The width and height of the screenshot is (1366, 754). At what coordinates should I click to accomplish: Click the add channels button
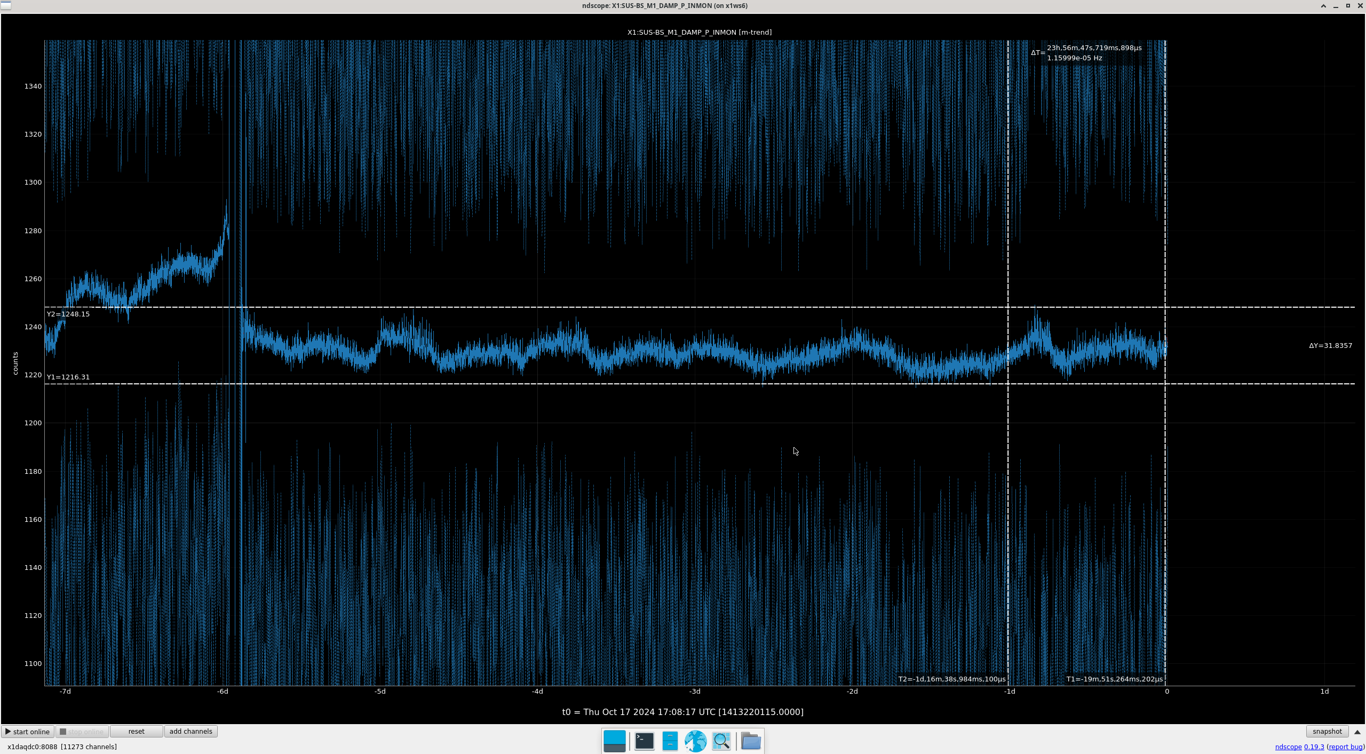[190, 732]
